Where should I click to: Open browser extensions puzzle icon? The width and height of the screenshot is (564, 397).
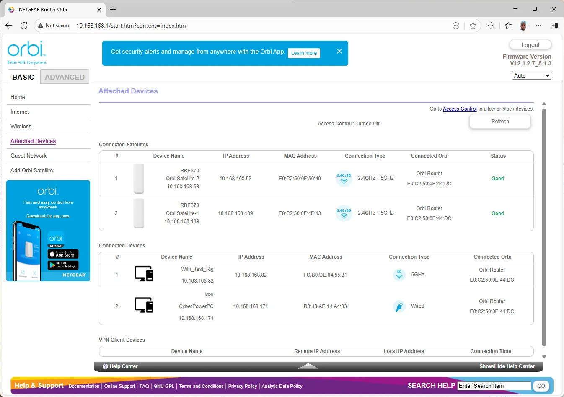coord(491,26)
